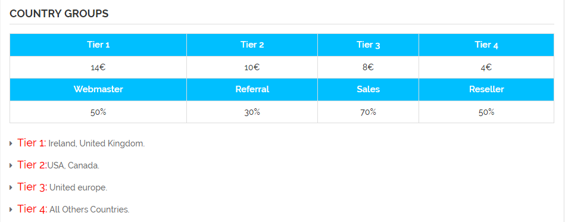565x222 pixels.
Task: Click the Referral header cell
Action: tap(252, 89)
